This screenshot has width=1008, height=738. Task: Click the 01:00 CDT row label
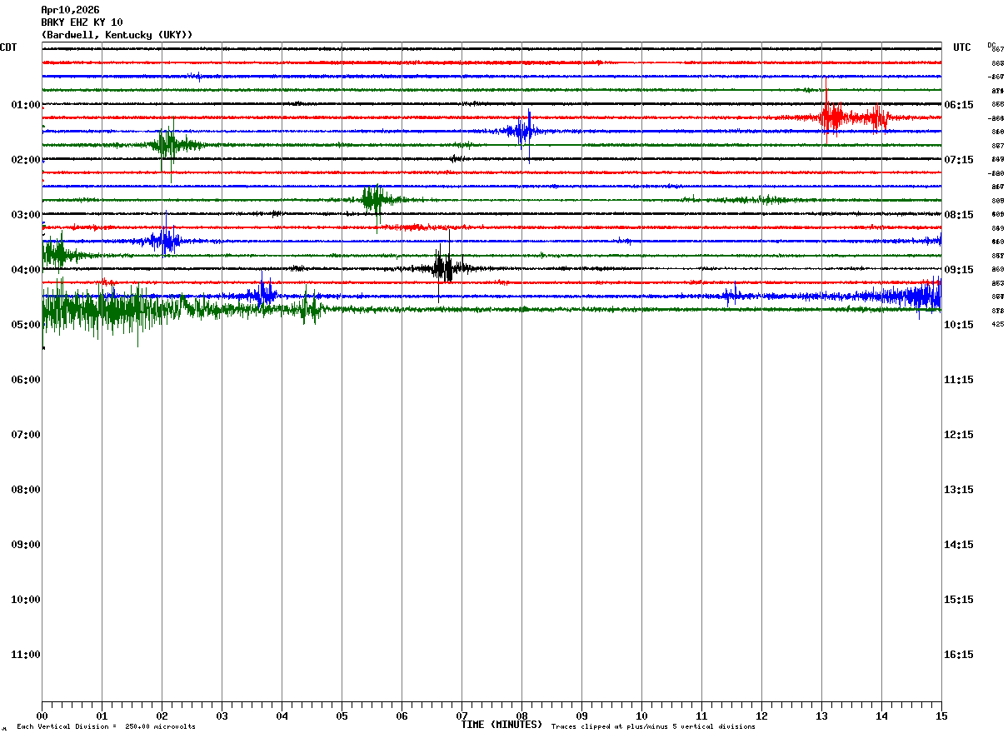pyautogui.click(x=26, y=105)
